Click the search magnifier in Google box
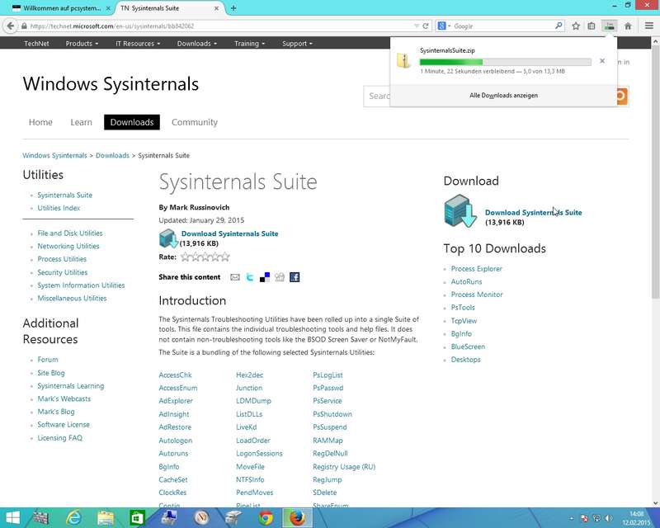This screenshot has height=528, width=660. click(x=559, y=26)
